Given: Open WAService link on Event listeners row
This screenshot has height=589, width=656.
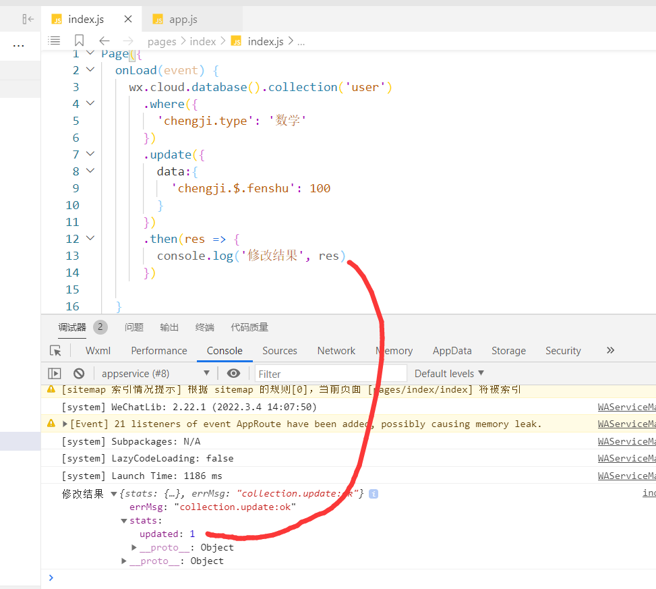Looking at the screenshot, I should (626, 424).
